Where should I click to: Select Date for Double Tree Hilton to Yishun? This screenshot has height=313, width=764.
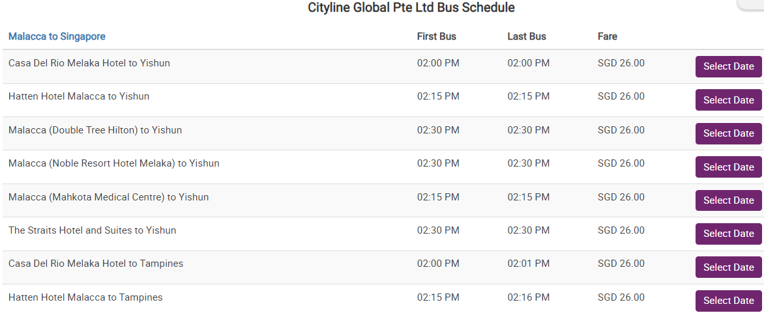point(728,133)
